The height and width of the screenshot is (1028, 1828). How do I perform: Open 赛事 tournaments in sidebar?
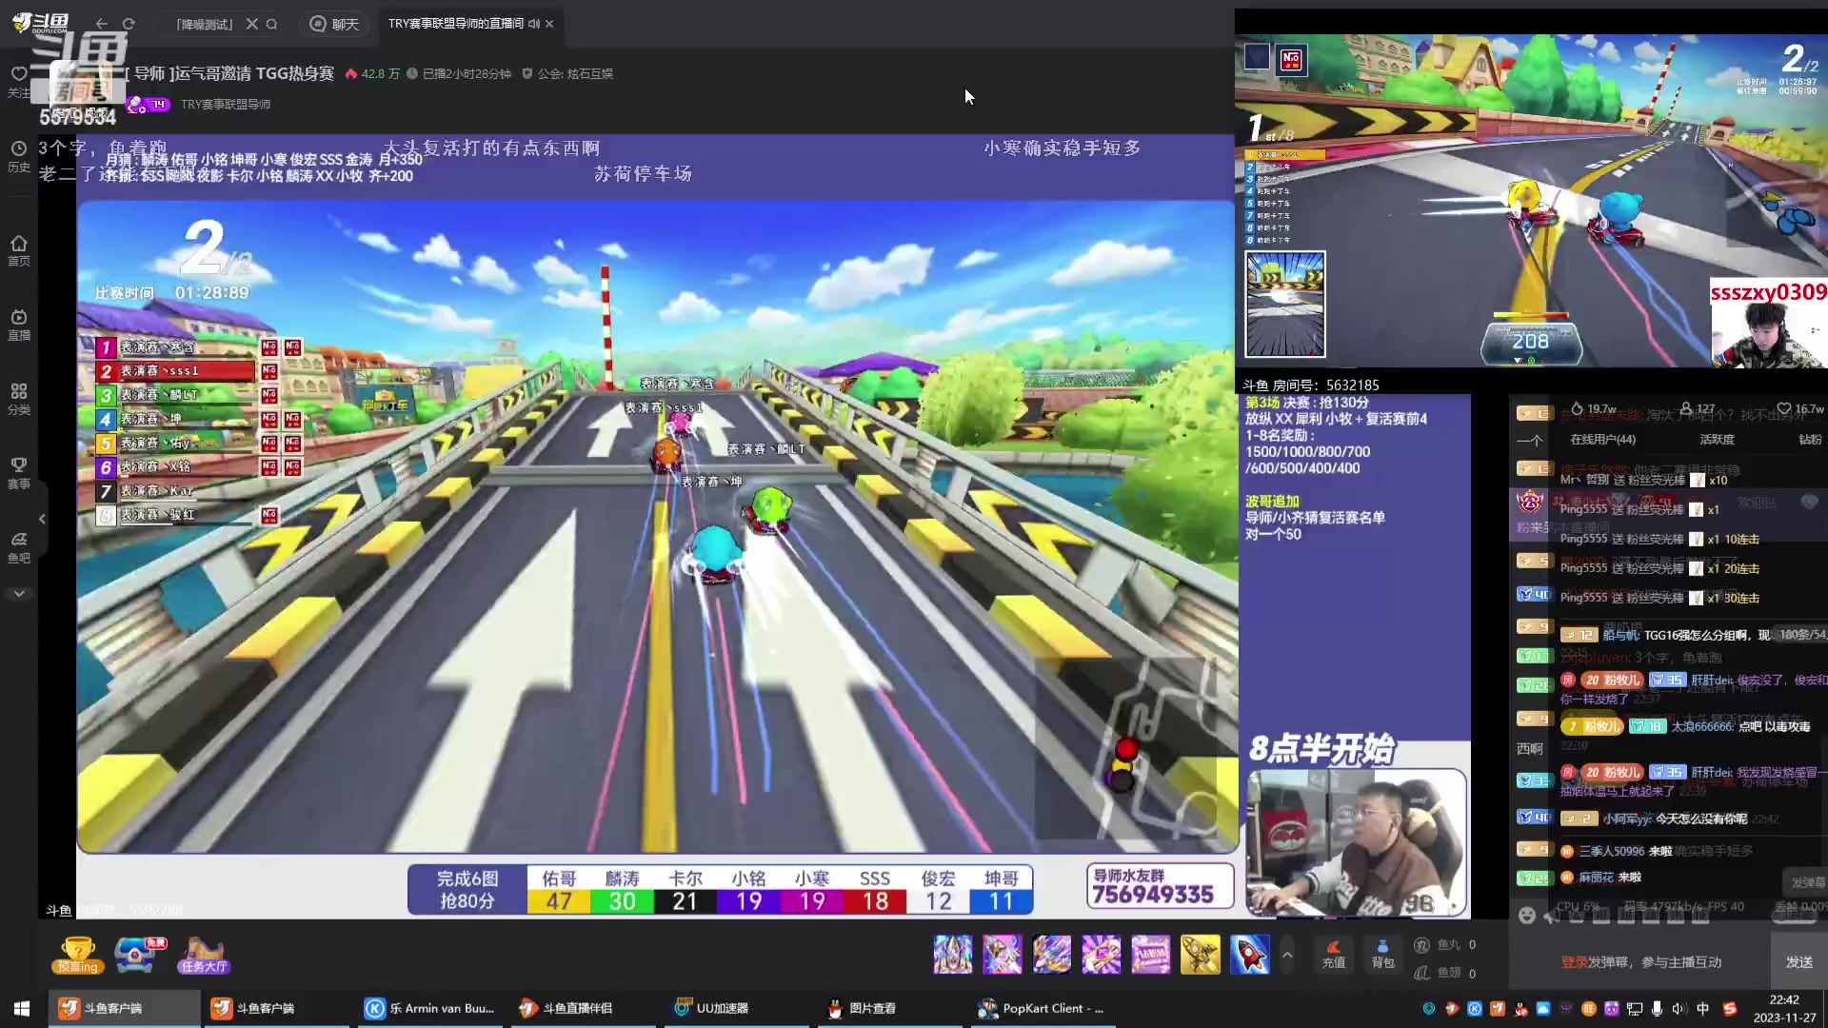[19, 473]
